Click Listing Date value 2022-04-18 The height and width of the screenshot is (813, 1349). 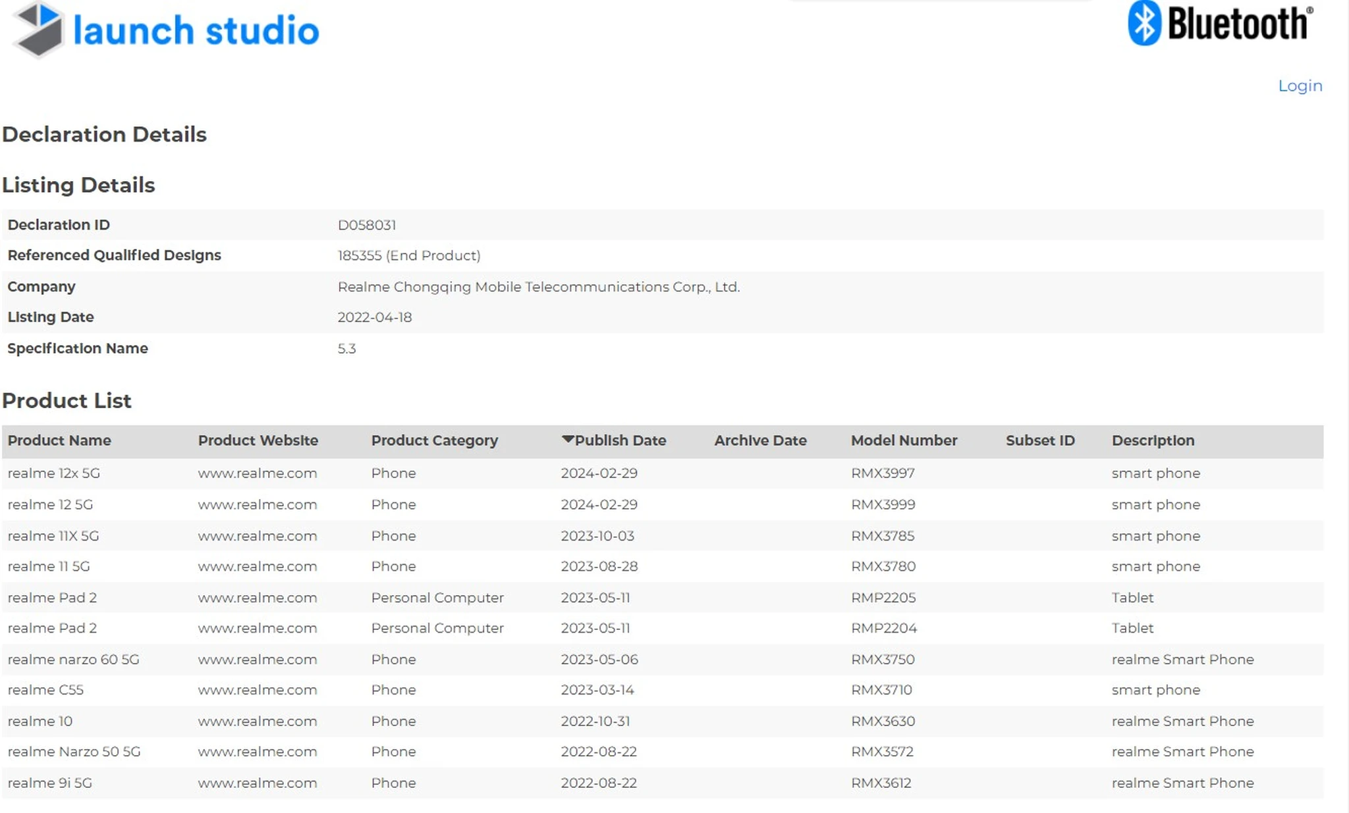click(x=375, y=317)
